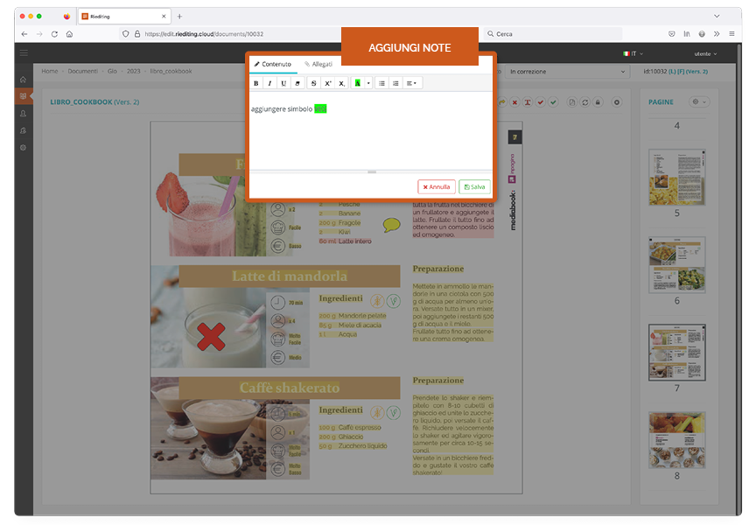The image size is (756, 525).
Task: Insert an unordered bullet list
Action: 381,83
